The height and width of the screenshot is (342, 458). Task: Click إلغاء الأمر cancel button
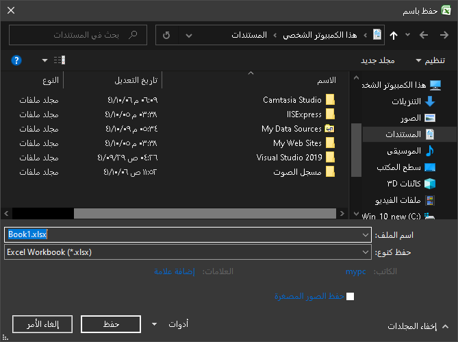coord(42,324)
